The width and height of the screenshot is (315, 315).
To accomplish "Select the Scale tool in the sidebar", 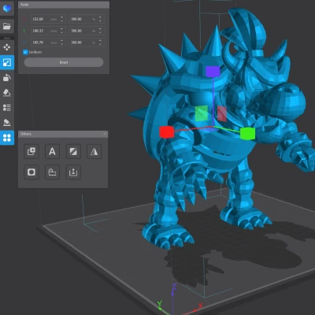I will 7,62.
